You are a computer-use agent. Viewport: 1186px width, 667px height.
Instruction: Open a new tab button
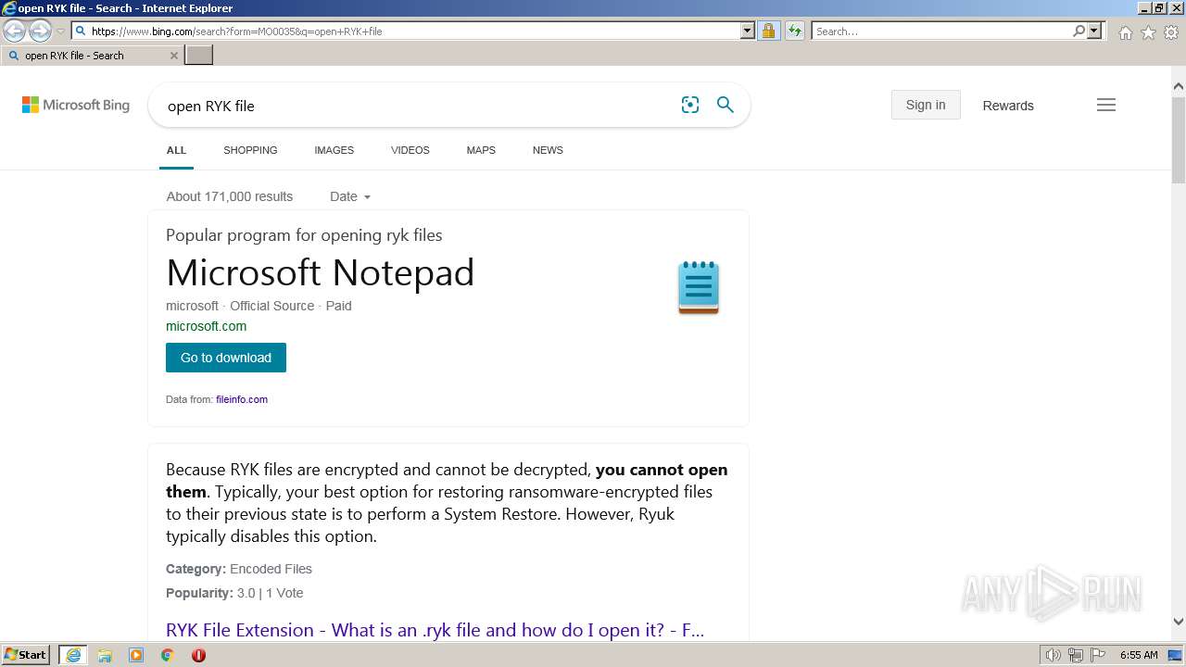click(x=199, y=56)
